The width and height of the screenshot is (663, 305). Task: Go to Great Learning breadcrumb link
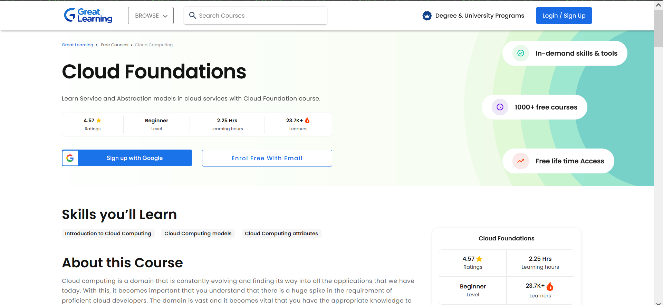pos(77,45)
